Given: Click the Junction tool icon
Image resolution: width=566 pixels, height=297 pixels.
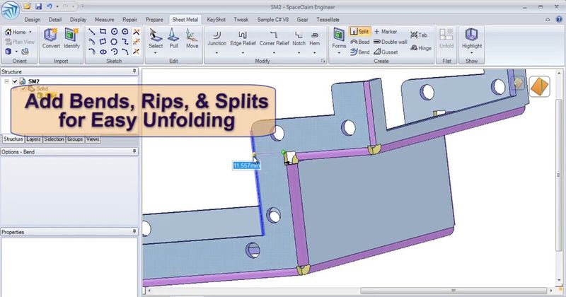Looking at the screenshot, I should 216,35.
